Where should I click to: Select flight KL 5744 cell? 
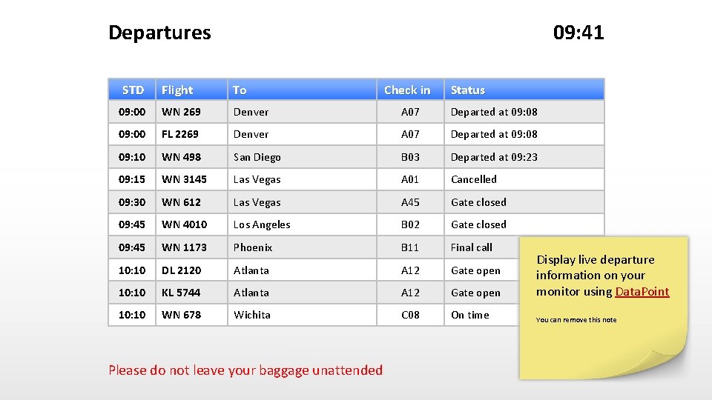tap(191, 293)
